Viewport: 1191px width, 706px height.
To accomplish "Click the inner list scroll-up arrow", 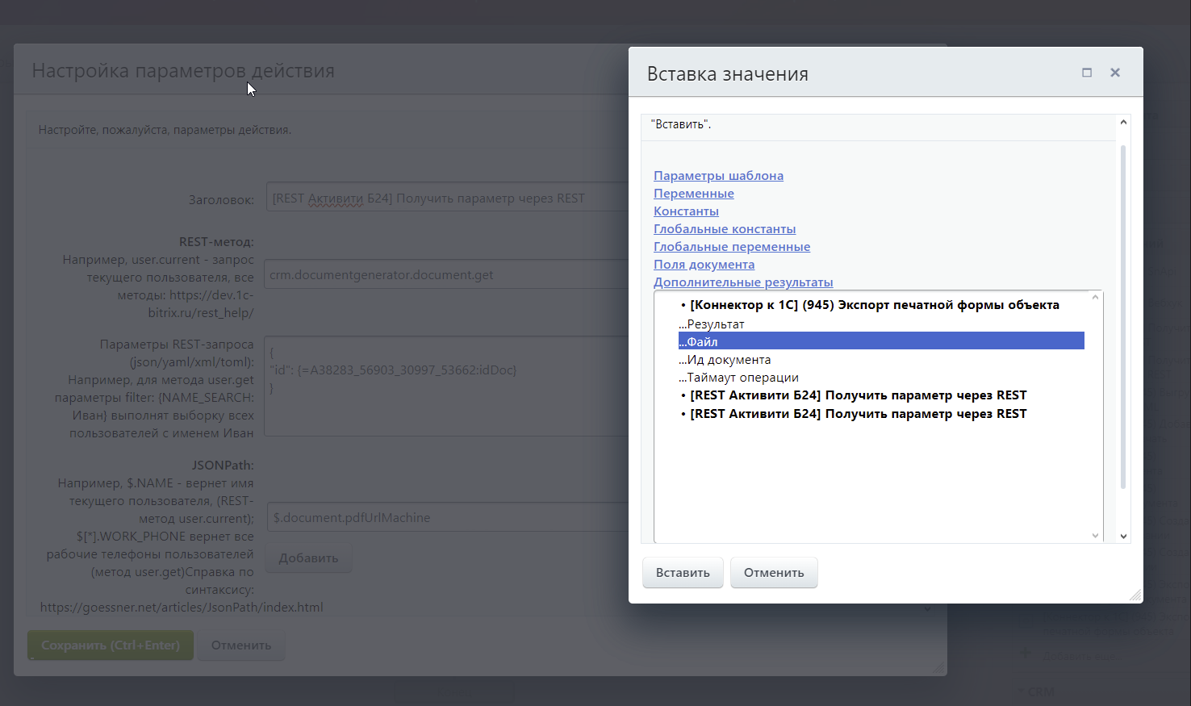I will (x=1095, y=298).
